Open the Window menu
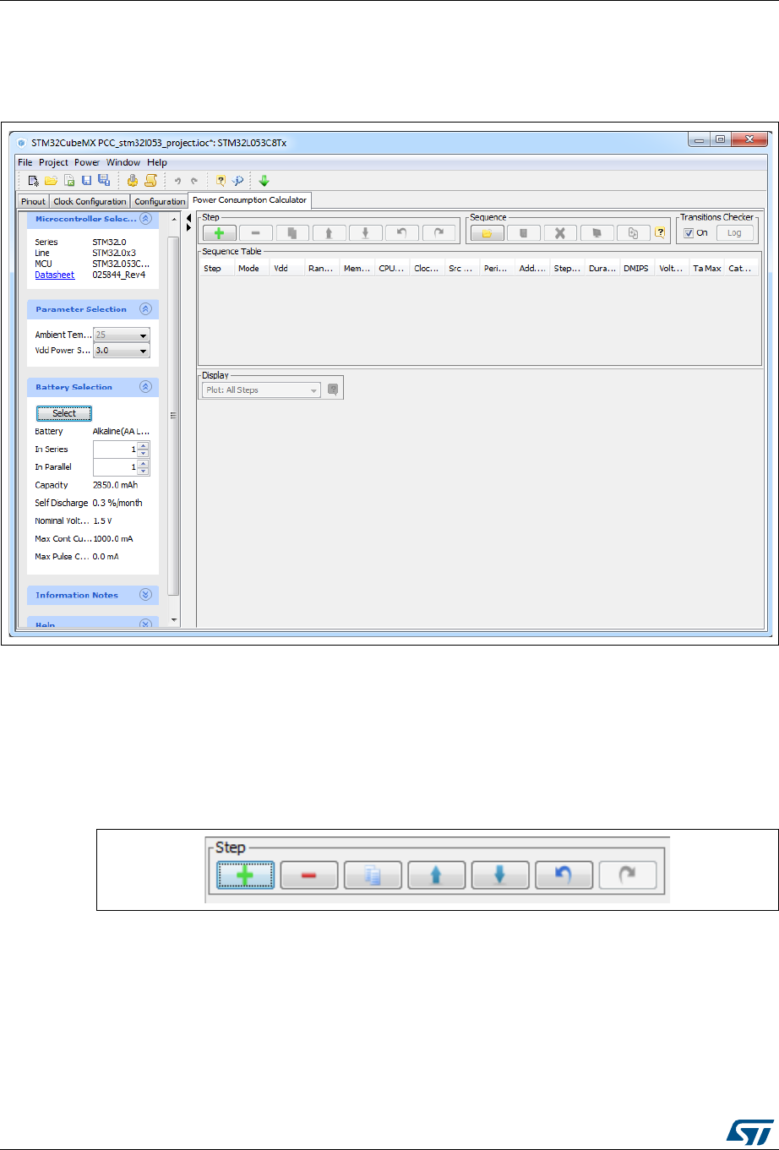The height and width of the screenshot is (1150, 779). click(x=123, y=162)
